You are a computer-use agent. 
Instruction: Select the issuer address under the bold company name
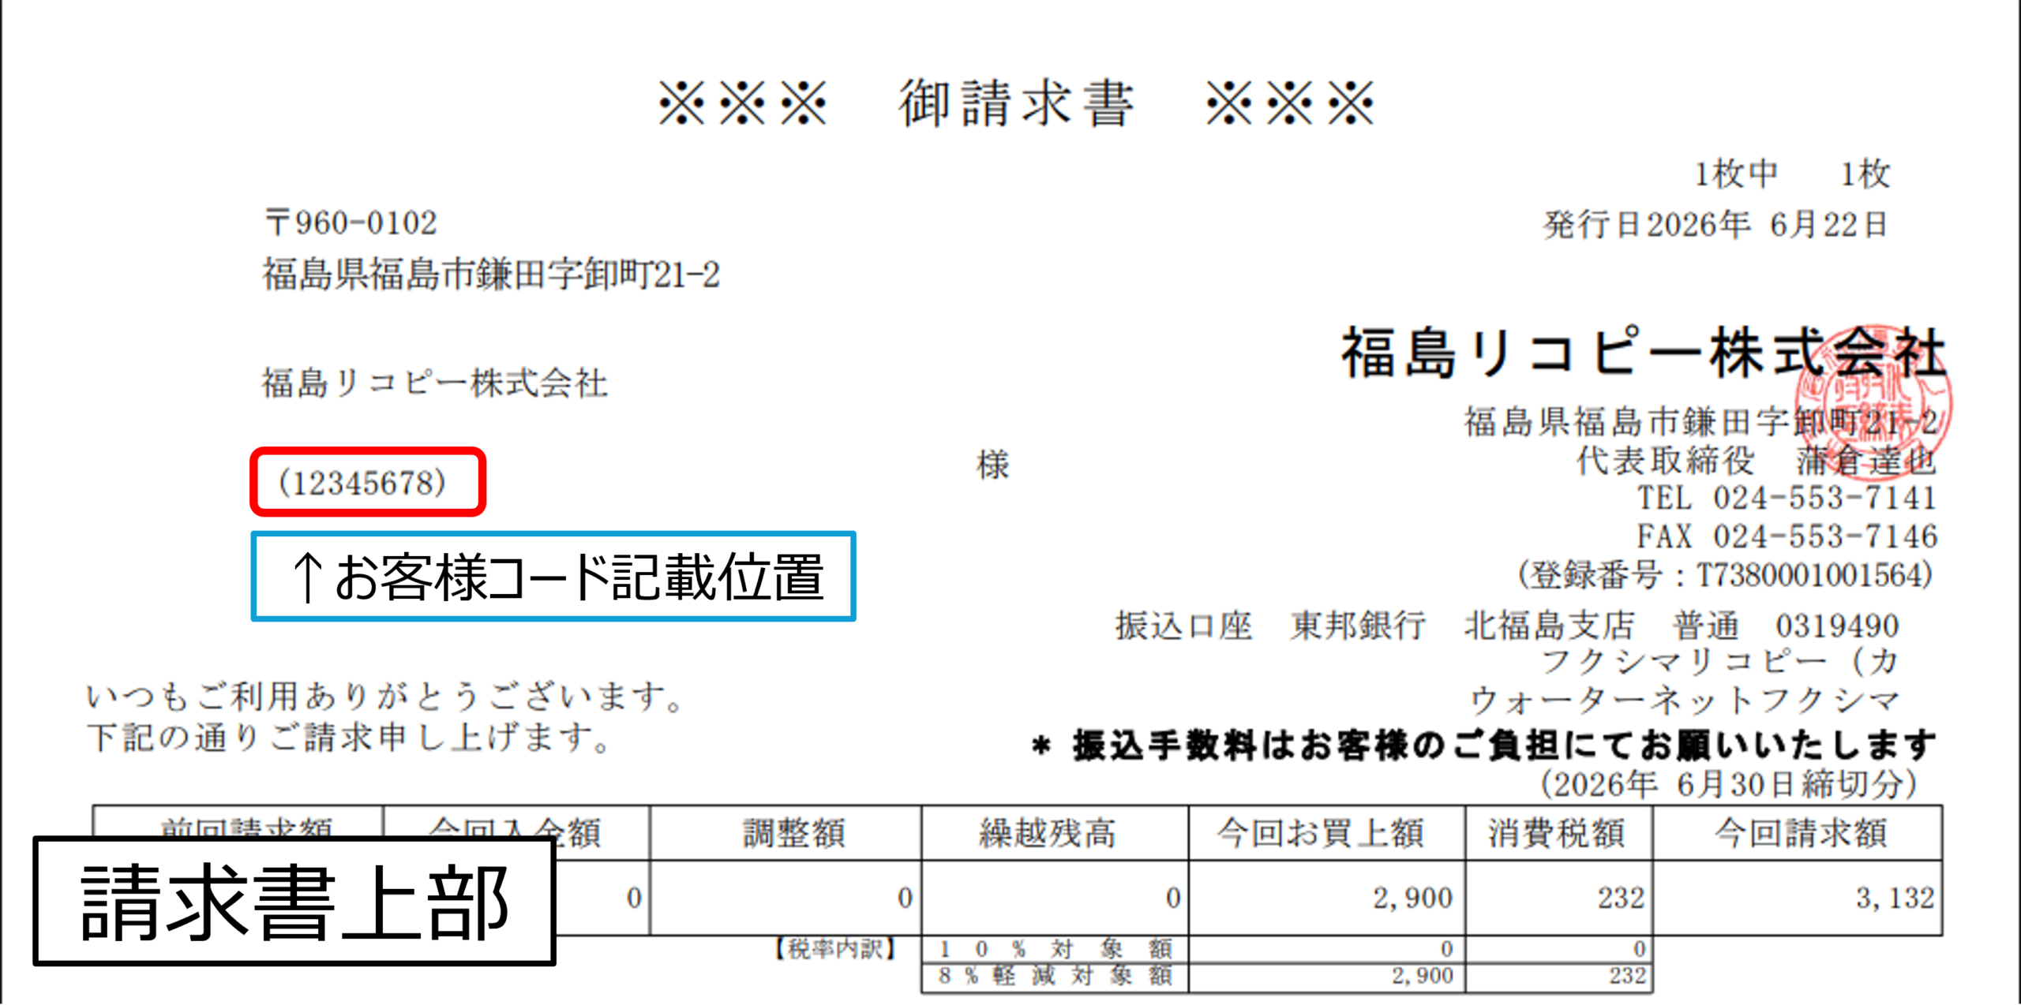coord(1700,422)
